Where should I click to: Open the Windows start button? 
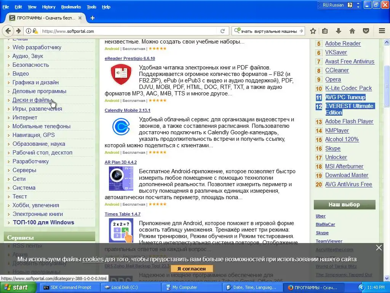pos(18,287)
